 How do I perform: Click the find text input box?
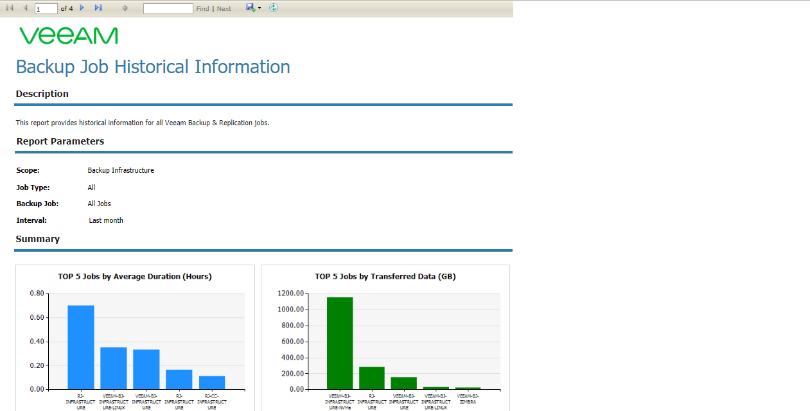point(168,9)
